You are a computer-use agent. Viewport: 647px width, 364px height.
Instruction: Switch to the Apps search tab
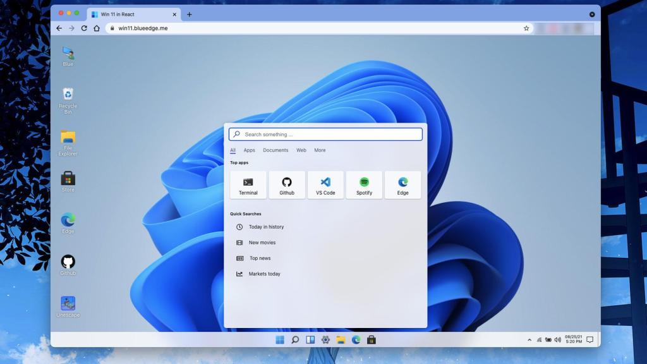point(249,150)
